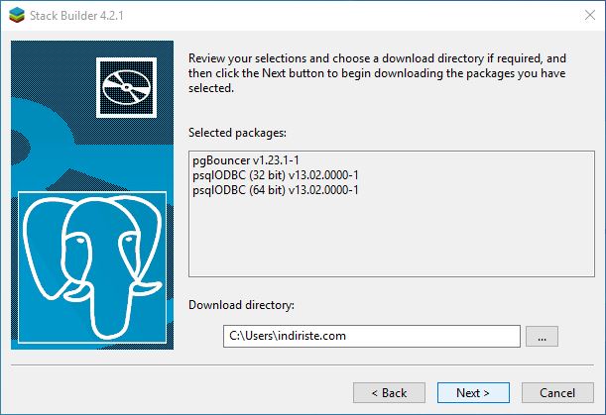Screen dimensions: 606x415
Task: Click into the Download directory path field
Action: [372, 336]
